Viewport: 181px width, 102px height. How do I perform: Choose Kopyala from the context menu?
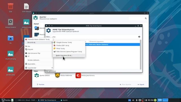[x=38, y=49]
